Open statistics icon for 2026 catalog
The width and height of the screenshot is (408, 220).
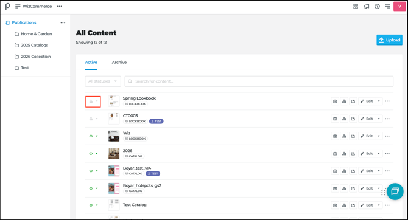(x=344, y=154)
